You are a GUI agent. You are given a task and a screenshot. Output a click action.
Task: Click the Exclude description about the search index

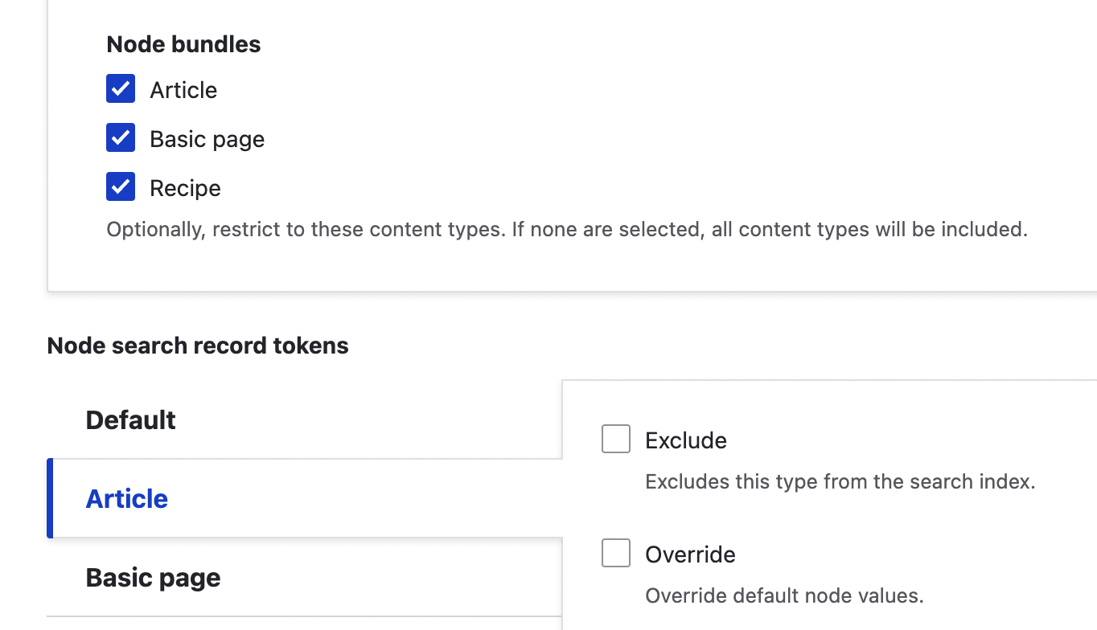[x=840, y=481]
